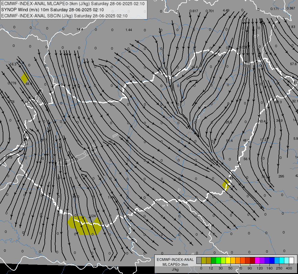Click the gray legend swatch below zero

tap(199, 260)
